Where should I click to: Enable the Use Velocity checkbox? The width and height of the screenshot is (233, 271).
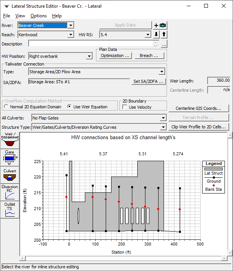125,107
